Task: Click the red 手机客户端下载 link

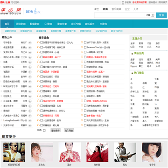Action: point(140,2)
